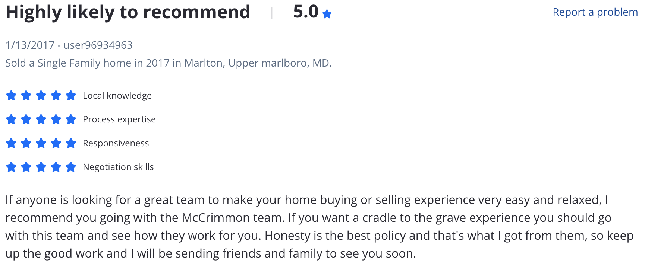
Task: Click the username user96934963
Action: coord(98,45)
